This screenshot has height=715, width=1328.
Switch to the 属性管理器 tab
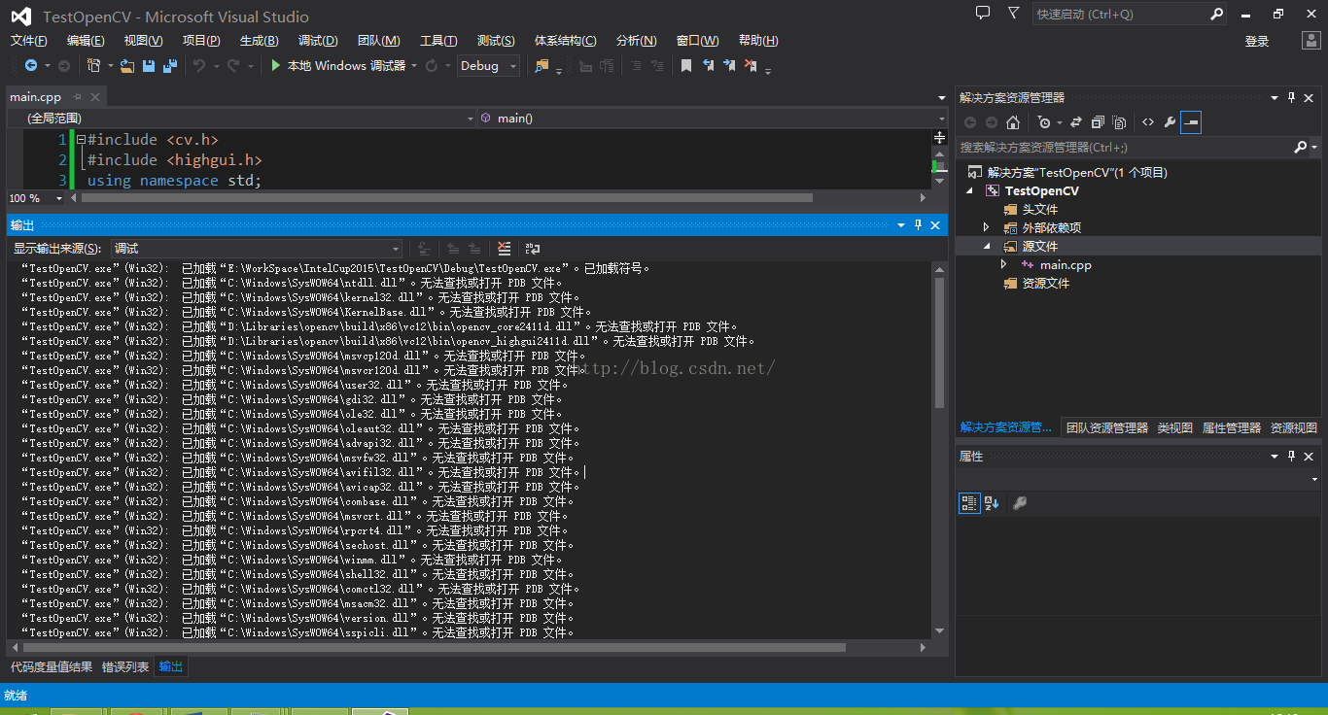[1232, 427]
